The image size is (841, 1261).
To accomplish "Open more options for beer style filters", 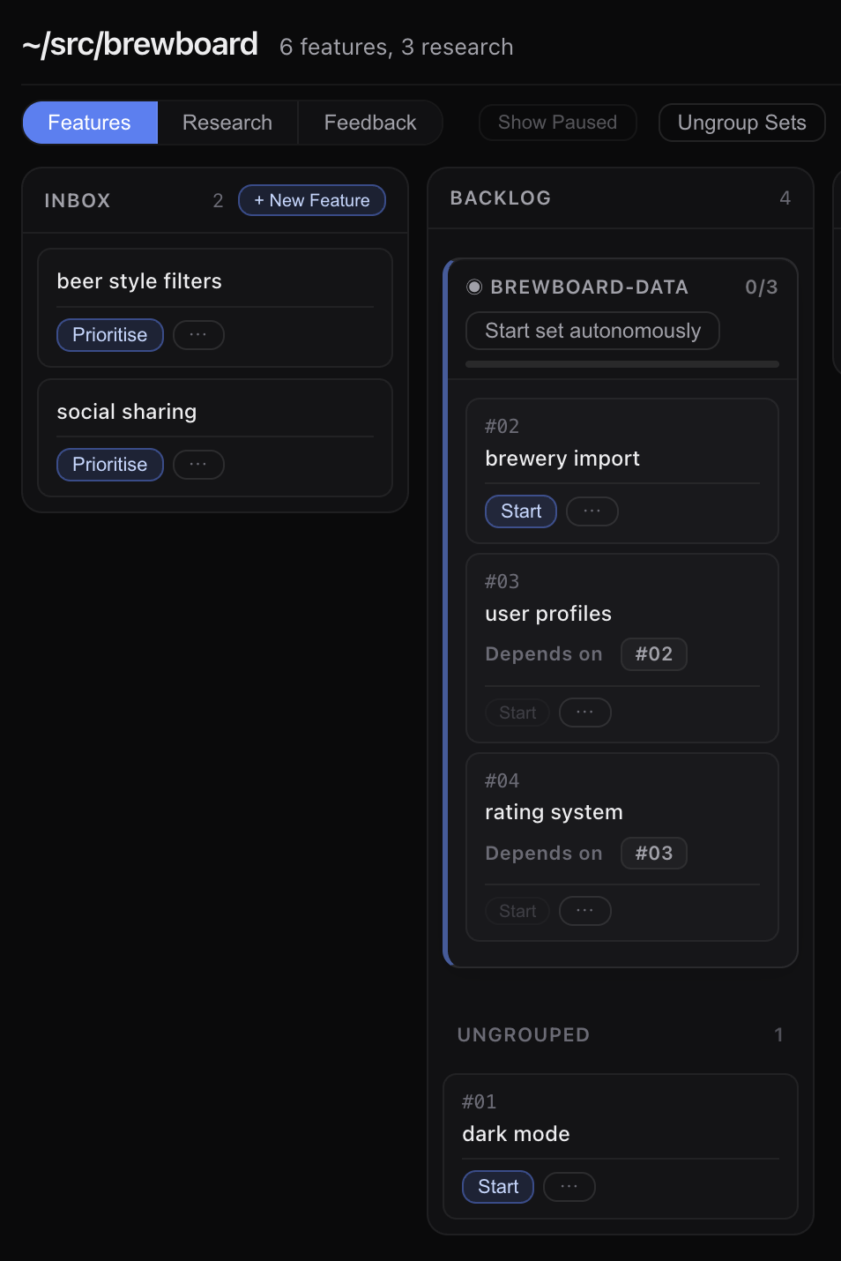I will pyautogui.click(x=198, y=335).
